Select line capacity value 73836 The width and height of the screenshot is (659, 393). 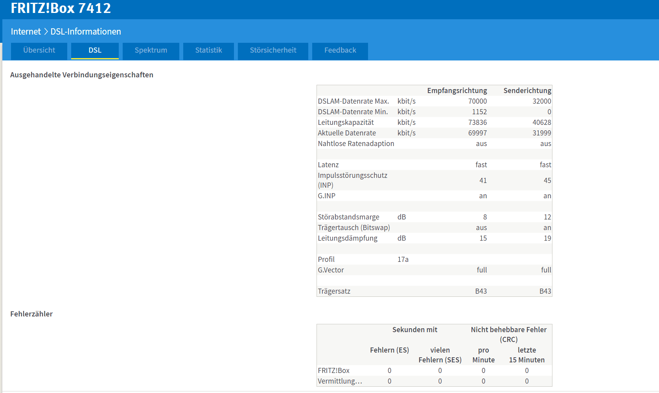coord(477,122)
